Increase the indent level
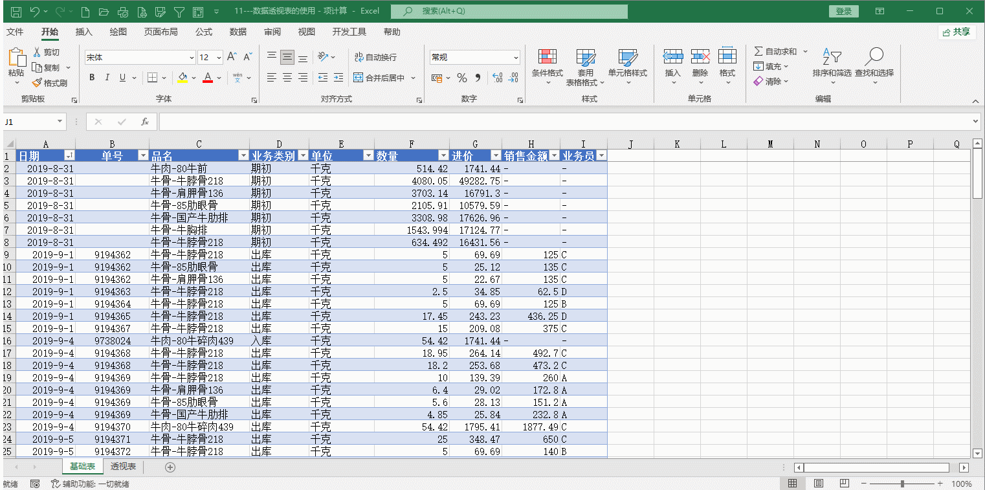The width and height of the screenshot is (985, 490). [338, 78]
